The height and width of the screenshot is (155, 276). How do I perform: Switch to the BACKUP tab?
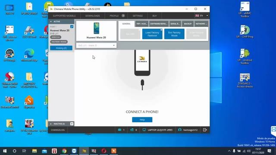click(x=188, y=24)
